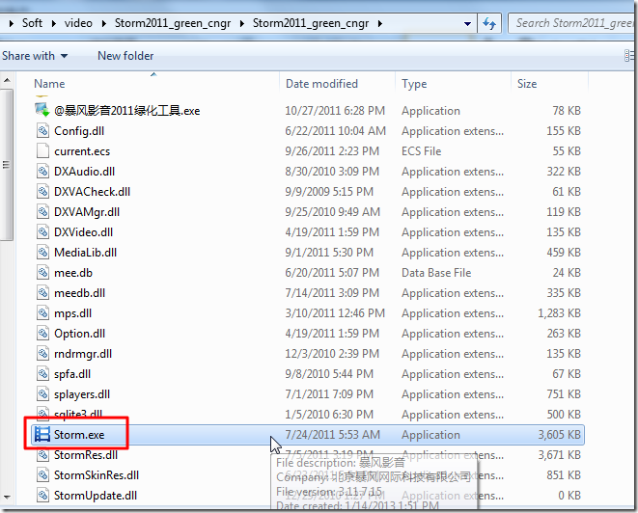Screen dimensions: 638x513
Task: Sort by Type column header
Action: point(414,84)
